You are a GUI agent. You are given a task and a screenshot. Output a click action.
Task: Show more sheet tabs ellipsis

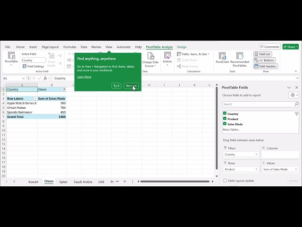tap(117, 182)
